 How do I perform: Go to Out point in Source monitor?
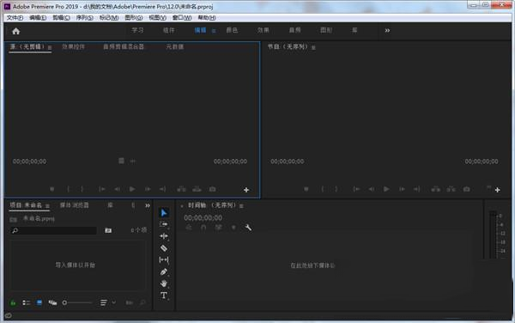tap(162, 189)
